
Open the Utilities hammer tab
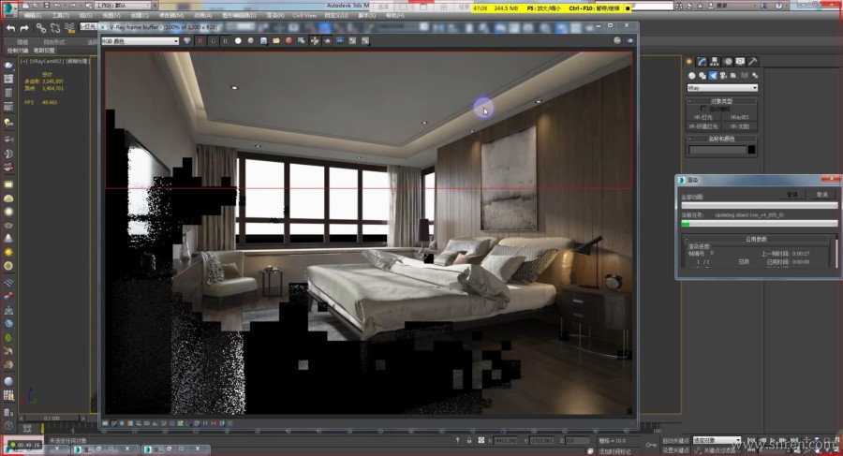753,61
